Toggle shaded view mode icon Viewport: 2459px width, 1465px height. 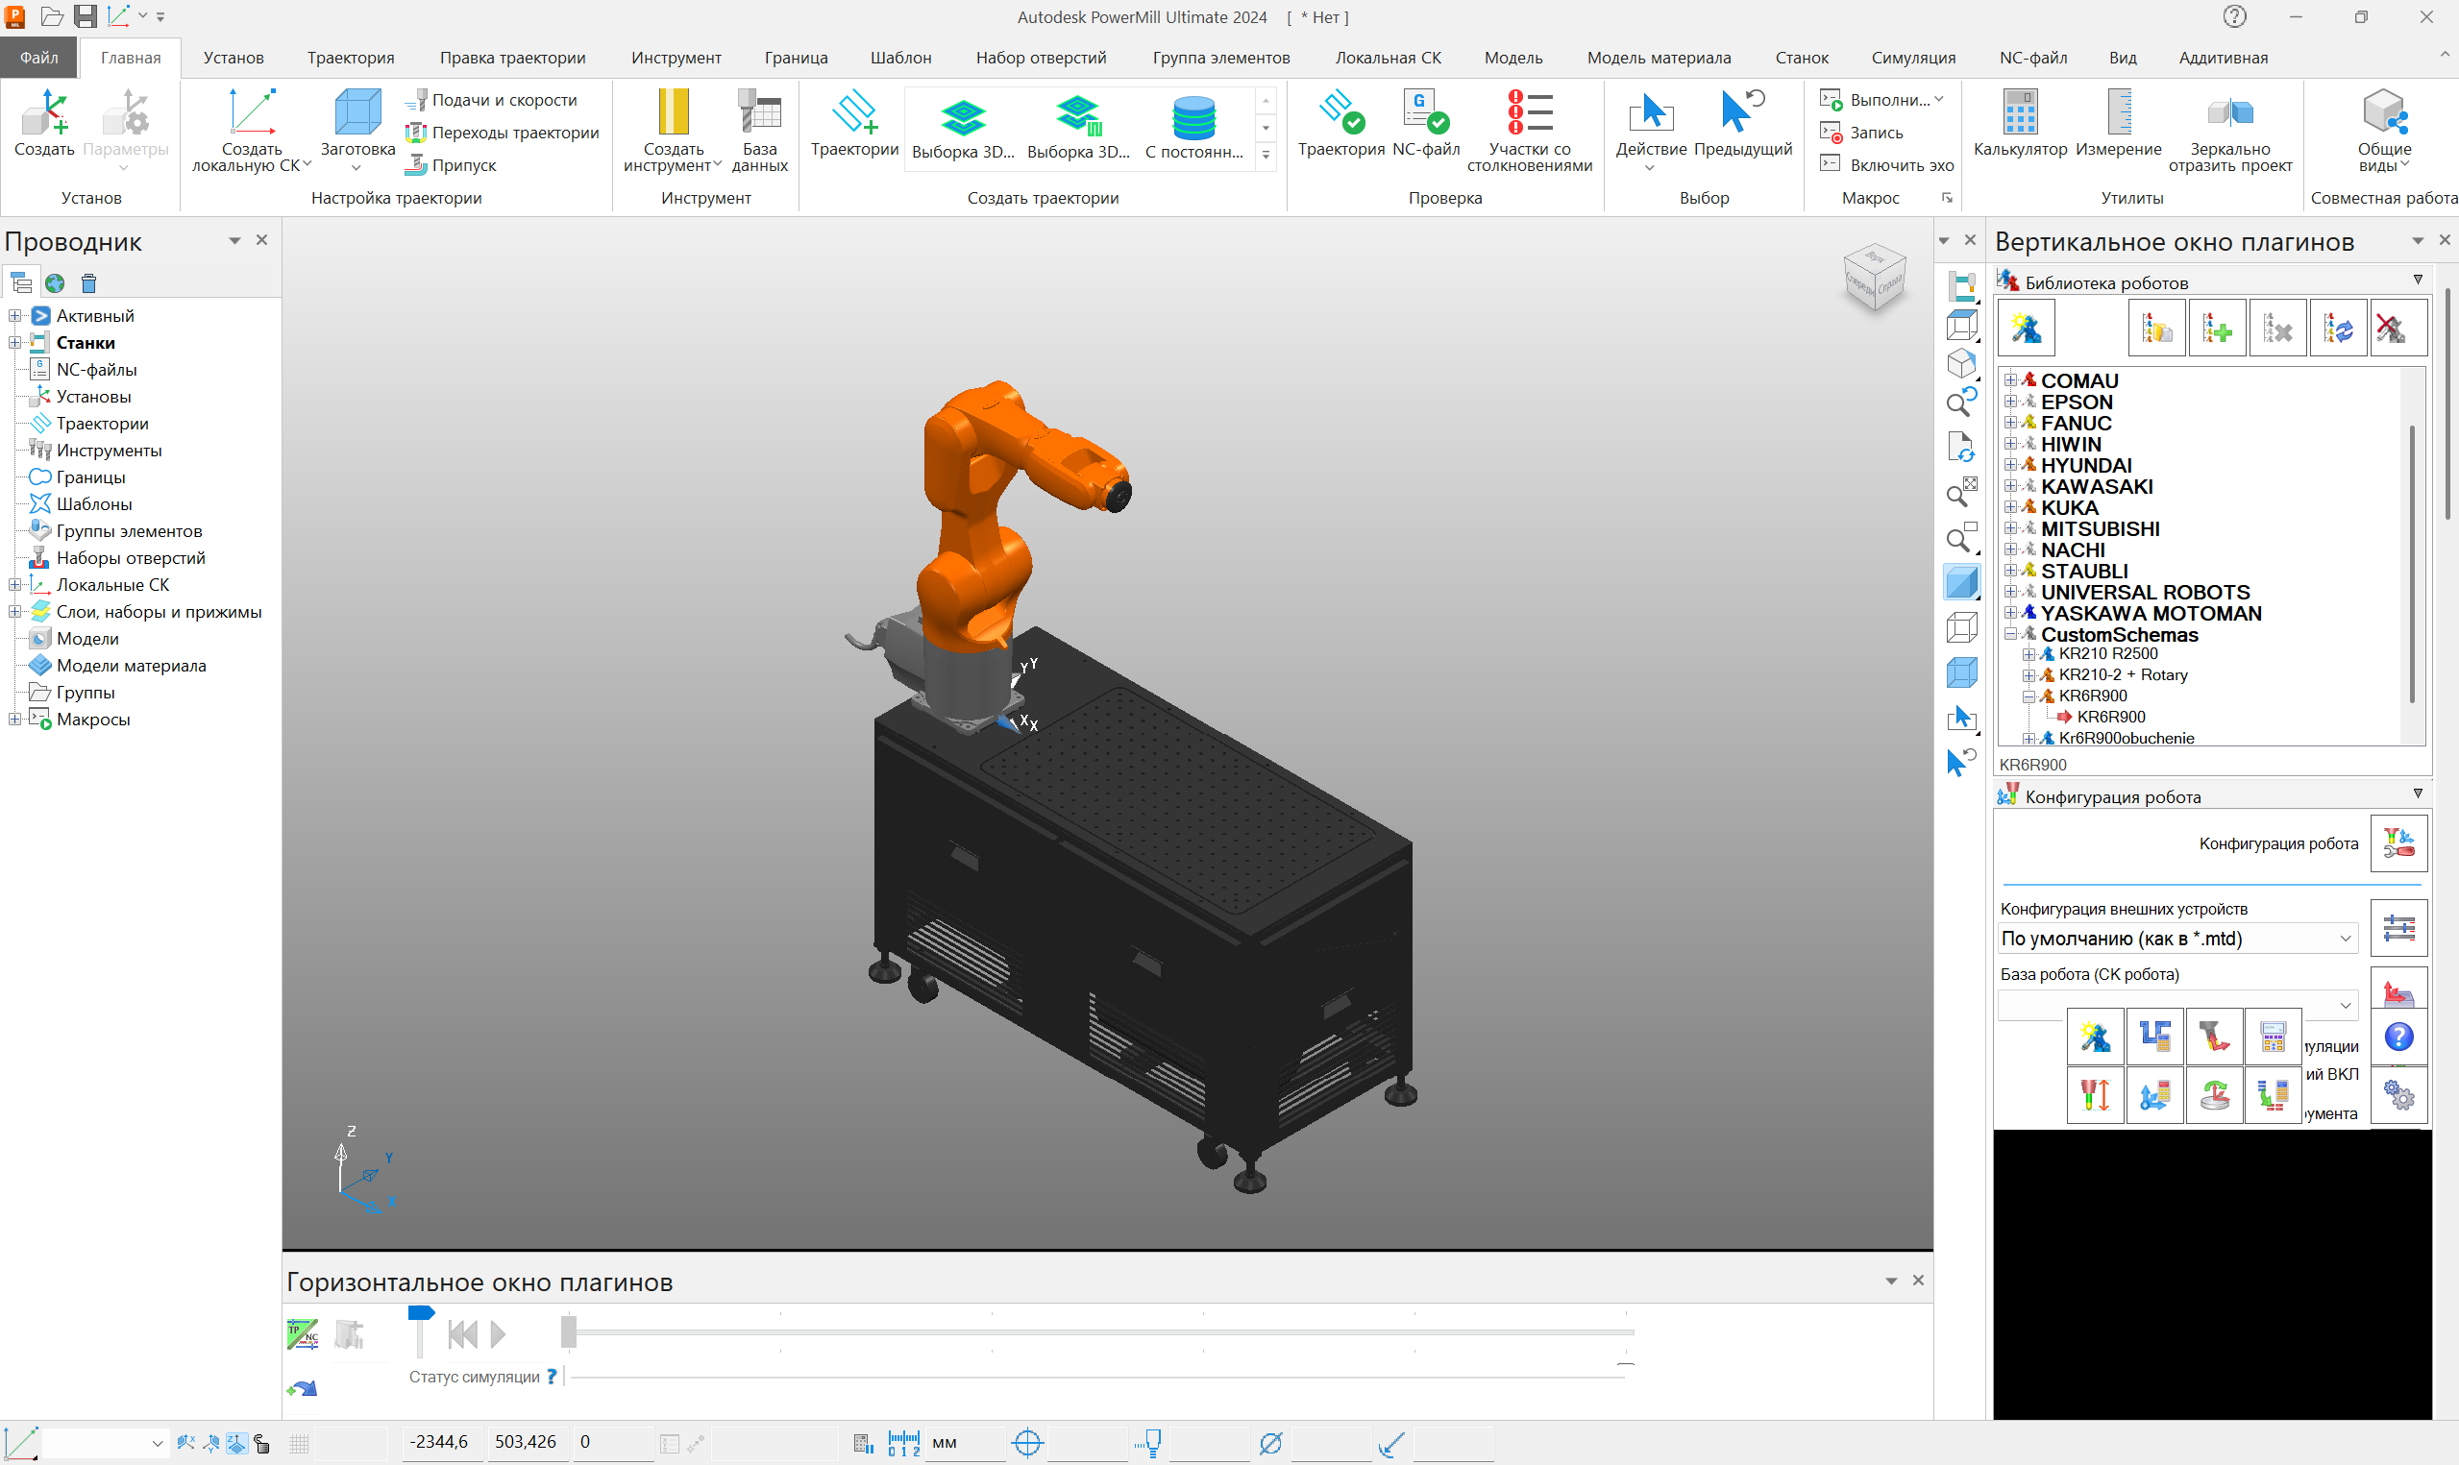[x=1961, y=582]
